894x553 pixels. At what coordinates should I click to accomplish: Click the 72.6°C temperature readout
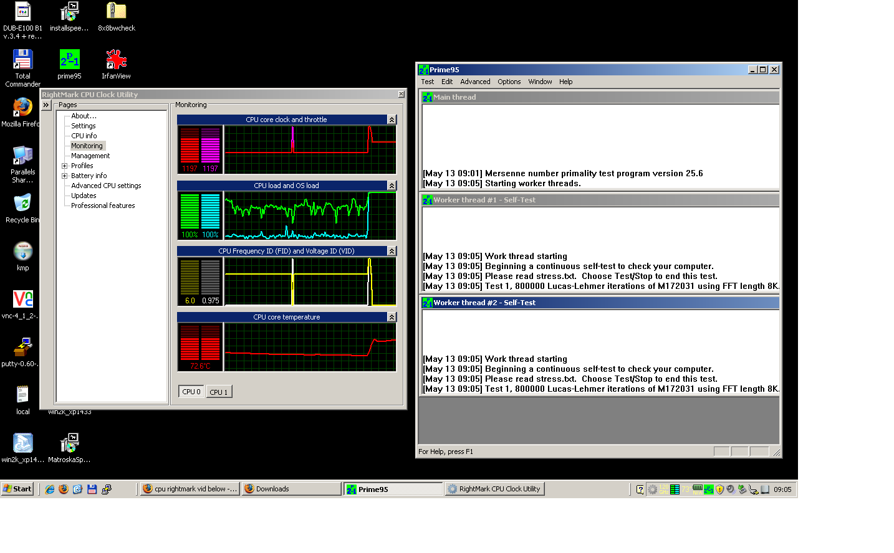[x=200, y=366]
